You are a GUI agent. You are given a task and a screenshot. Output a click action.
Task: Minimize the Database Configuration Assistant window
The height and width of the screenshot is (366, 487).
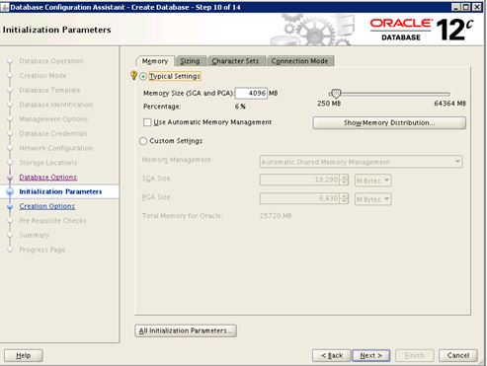(x=455, y=7)
